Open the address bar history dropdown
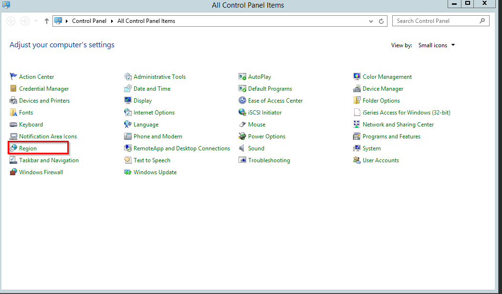This screenshot has width=502, height=294. [x=371, y=21]
